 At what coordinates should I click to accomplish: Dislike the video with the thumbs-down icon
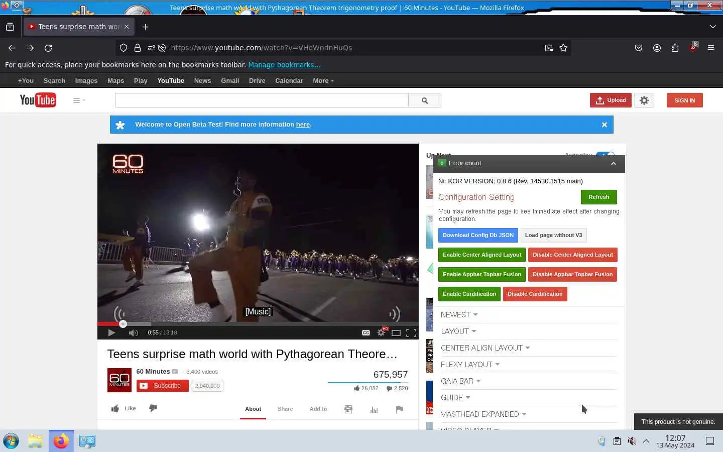tap(153, 408)
